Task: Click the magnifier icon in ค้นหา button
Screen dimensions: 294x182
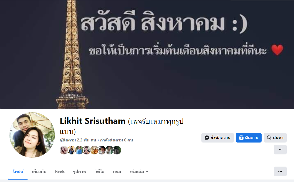Action: pos(269,138)
